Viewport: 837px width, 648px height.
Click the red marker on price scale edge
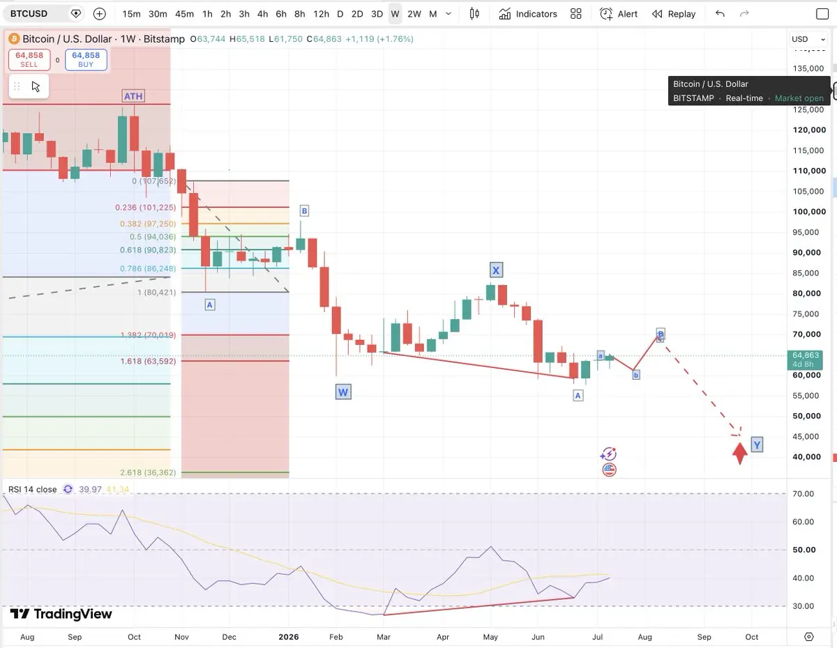click(835, 457)
